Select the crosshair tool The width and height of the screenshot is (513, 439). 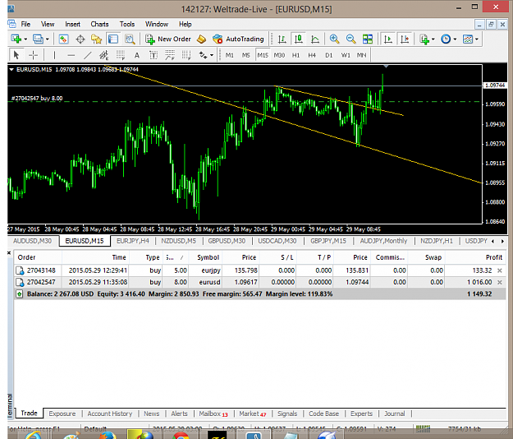point(33,55)
